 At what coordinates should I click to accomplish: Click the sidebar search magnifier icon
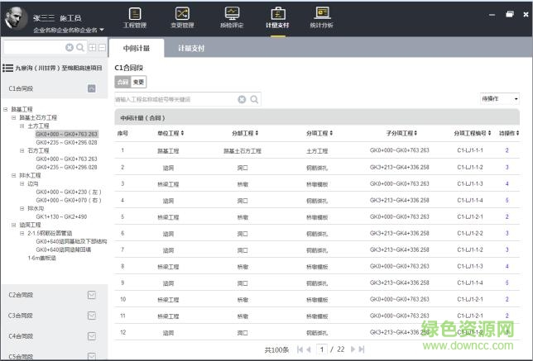coord(80,48)
